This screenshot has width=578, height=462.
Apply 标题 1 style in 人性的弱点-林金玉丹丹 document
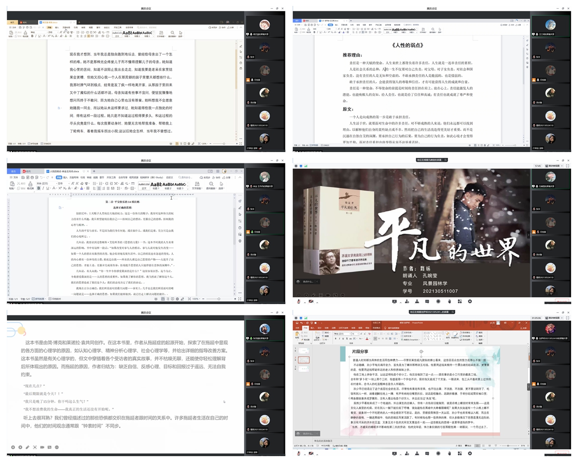156,185
